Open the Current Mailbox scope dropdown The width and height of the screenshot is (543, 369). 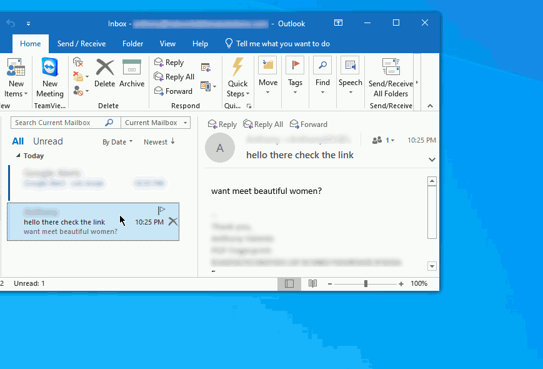click(156, 122)
